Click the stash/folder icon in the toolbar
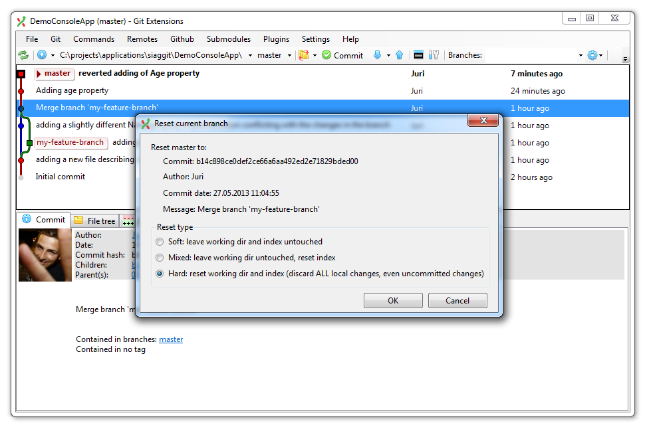647x429 pixels. (304, 55)
